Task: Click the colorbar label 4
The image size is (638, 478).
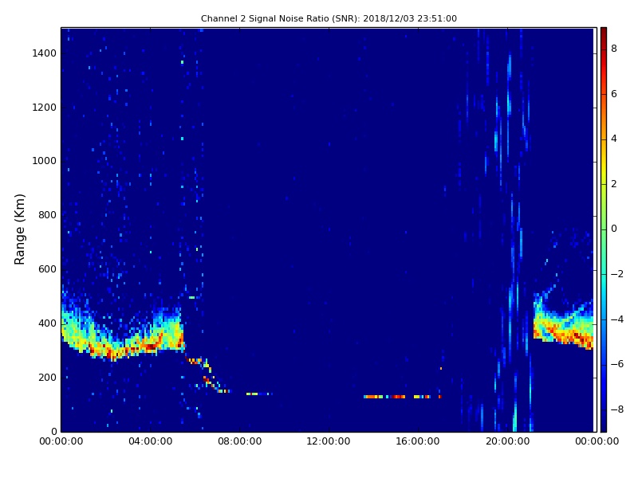Action: (613, 139)
